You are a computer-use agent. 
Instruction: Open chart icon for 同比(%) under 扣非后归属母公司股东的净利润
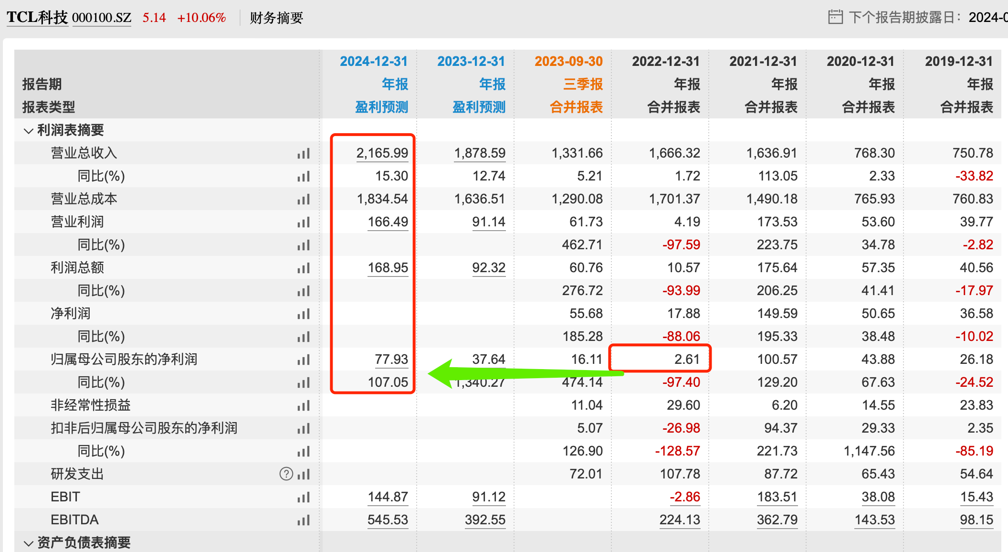304,451
